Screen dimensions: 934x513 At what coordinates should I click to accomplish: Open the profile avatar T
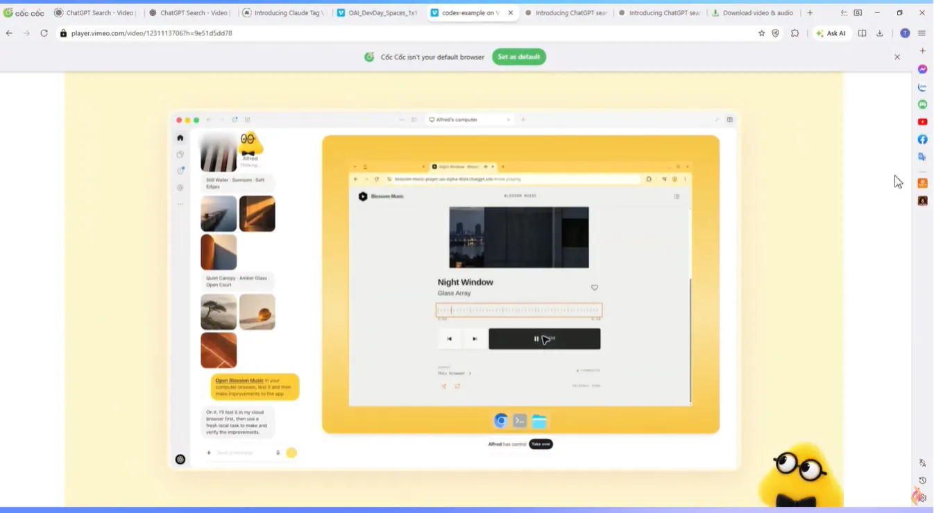pos(905,33)
